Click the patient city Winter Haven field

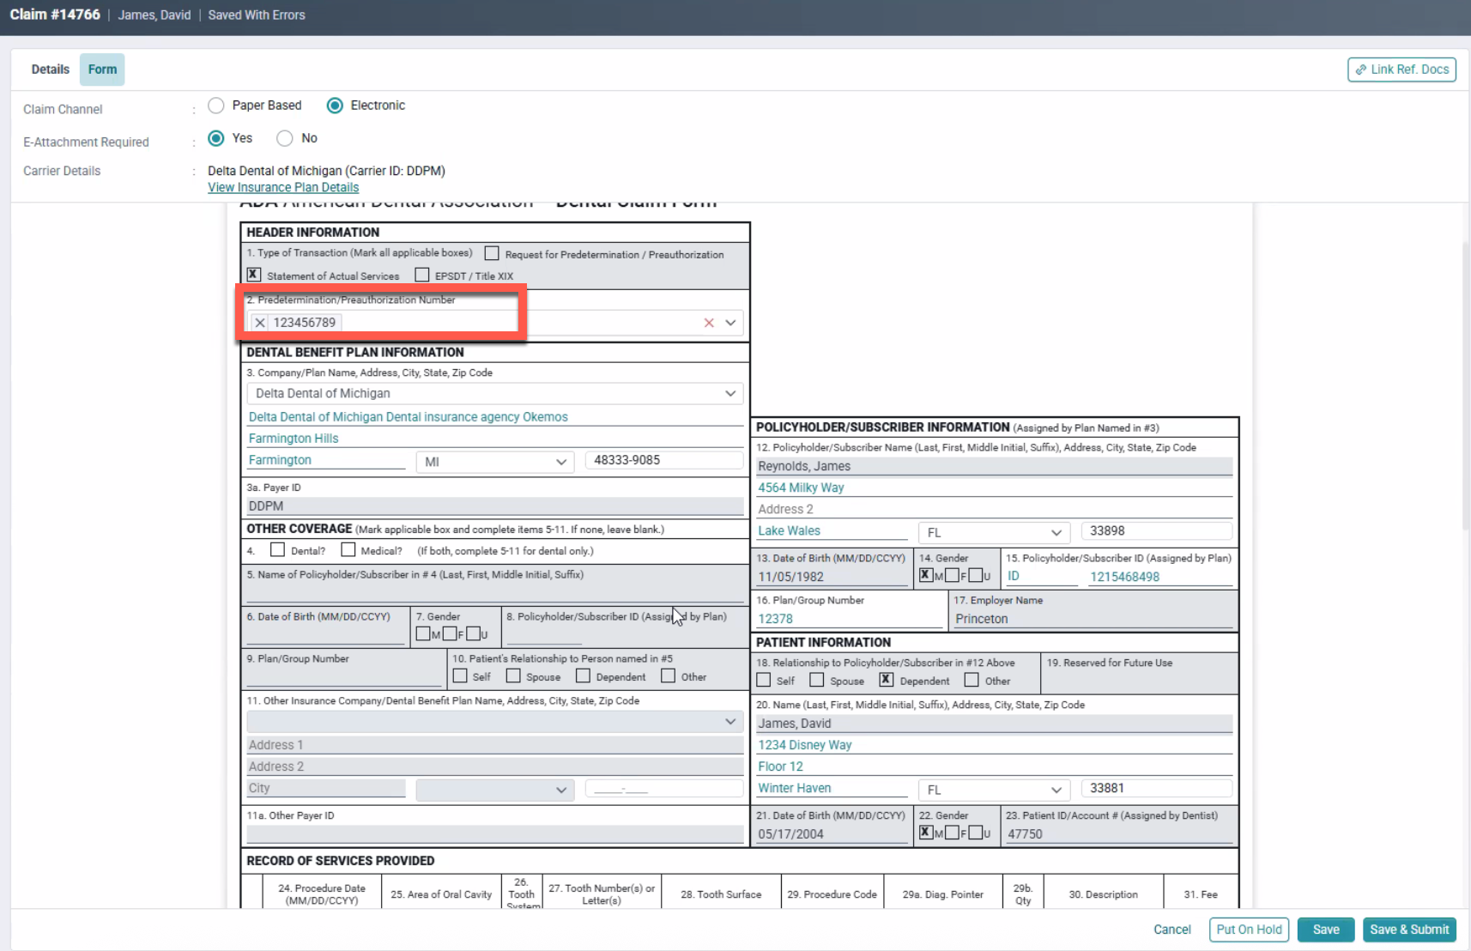[x=832, y=789]
